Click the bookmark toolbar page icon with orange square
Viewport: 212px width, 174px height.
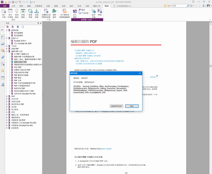click(x=23, y=27)
